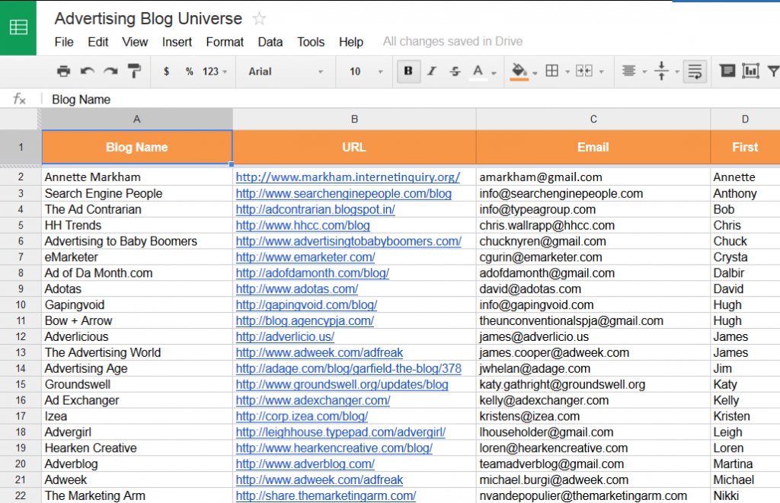
Task: Select column B header
Action: (354, 119)
